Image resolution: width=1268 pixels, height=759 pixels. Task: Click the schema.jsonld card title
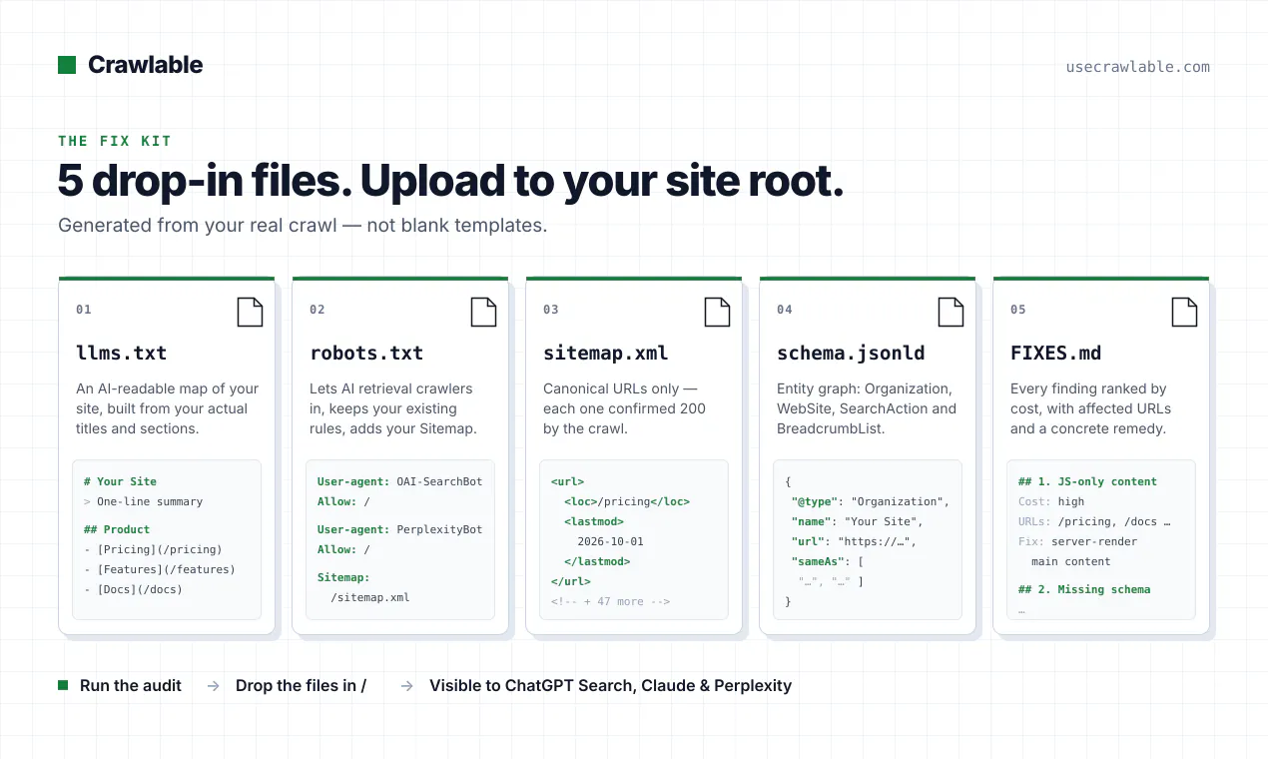tap(851, 353)
